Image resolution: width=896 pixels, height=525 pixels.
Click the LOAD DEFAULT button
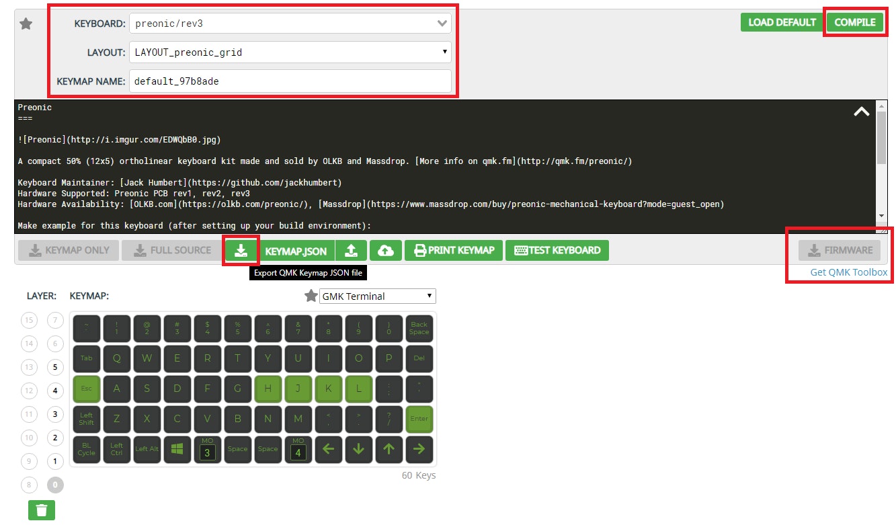click(782, 22)
